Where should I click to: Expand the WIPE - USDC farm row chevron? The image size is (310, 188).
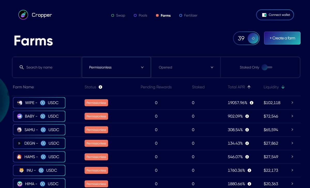pyautogui.click(x=292, y=102)
